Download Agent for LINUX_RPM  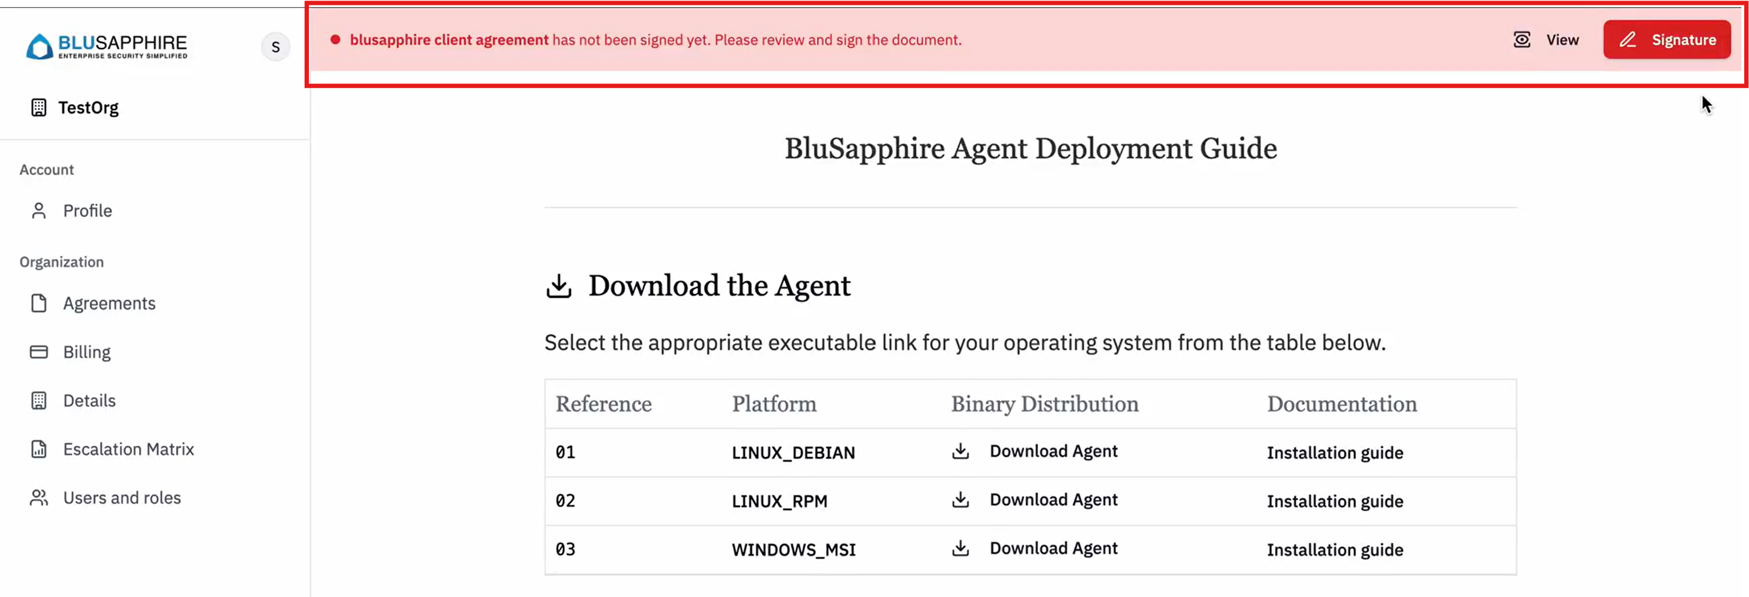1052,499
